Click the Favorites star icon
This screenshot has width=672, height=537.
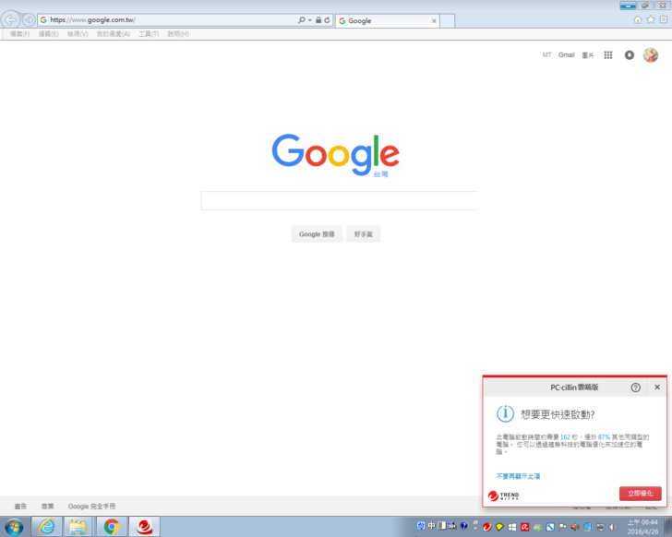click(x=651, y=19)
